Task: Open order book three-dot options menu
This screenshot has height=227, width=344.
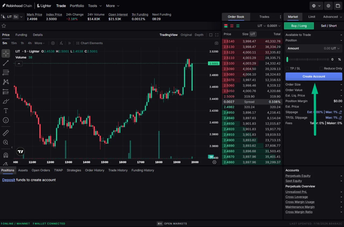Action: pyautogui.click(x=281, y=17)
